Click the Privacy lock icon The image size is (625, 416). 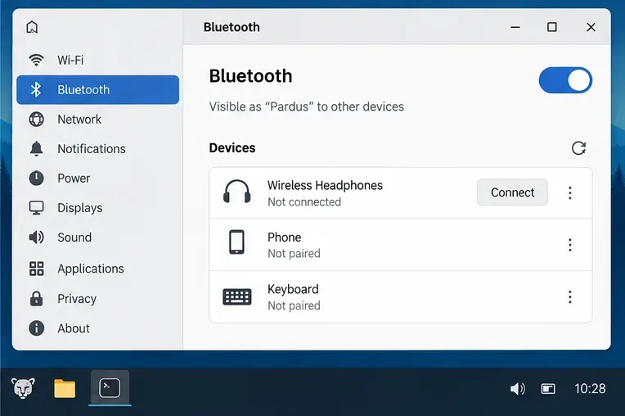tap(36, 298)
